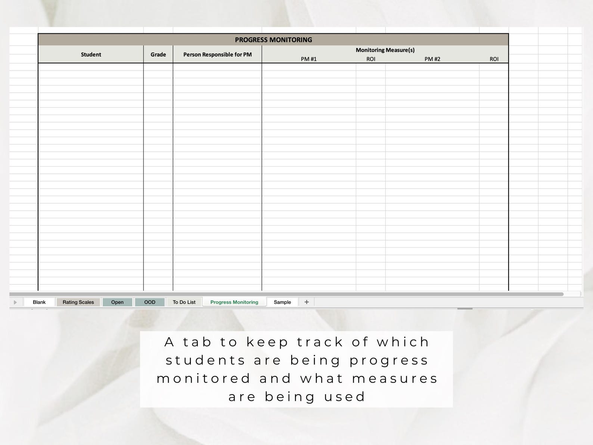Click the Student column header
This screenshot has height=445, width=593.
[x=91, y=55]
